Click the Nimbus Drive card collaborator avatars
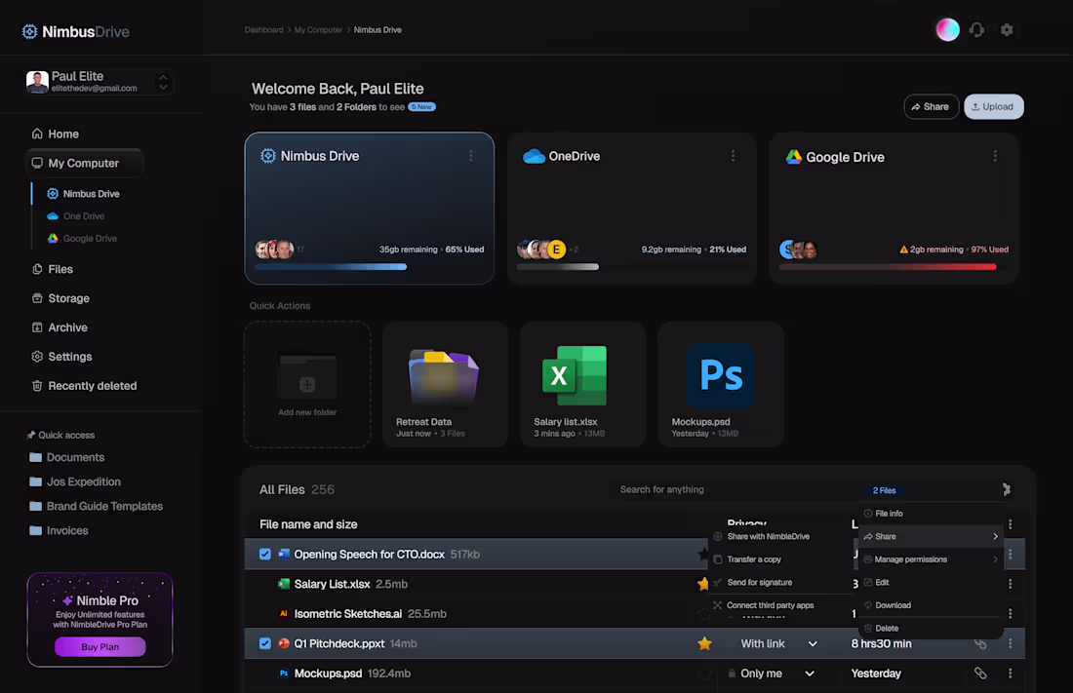The image size is (1073, 693). click(274, 249)
